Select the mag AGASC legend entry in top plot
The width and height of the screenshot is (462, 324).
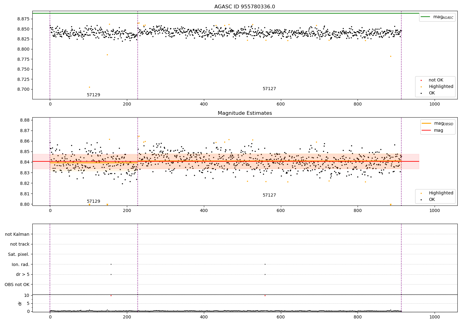[x=437, y=17]
